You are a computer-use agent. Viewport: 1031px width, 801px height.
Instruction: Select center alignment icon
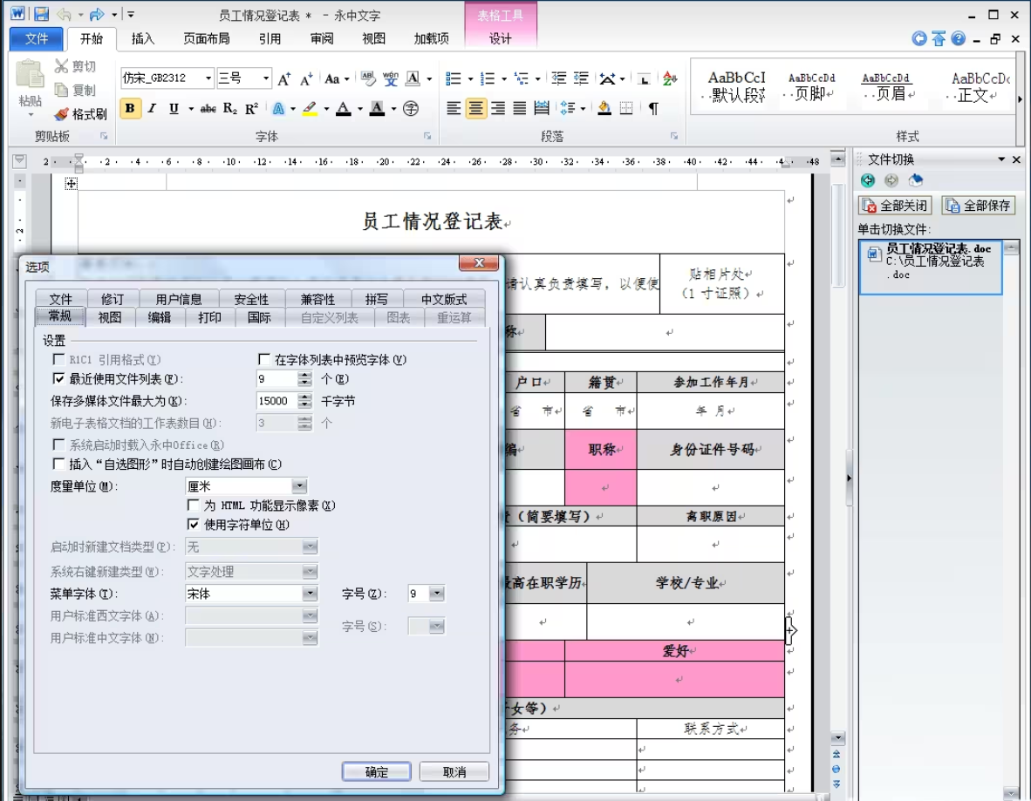click(475, 108)
